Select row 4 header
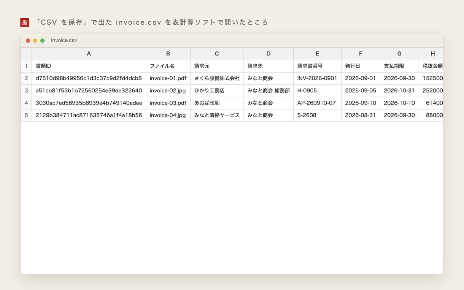Screen dimensions: 464x290 [26, 103]
